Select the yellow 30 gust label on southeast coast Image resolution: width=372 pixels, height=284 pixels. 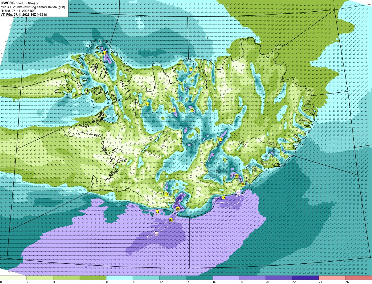(243, 184)
